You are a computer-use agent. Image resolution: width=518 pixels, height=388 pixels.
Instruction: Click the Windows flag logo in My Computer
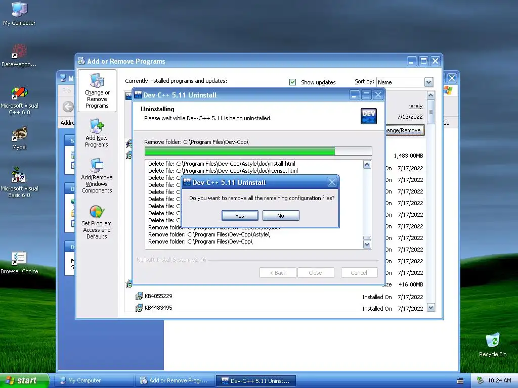(x=448, y=90)
